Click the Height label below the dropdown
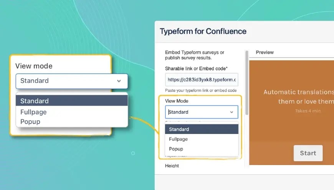 tap(172, 166)
